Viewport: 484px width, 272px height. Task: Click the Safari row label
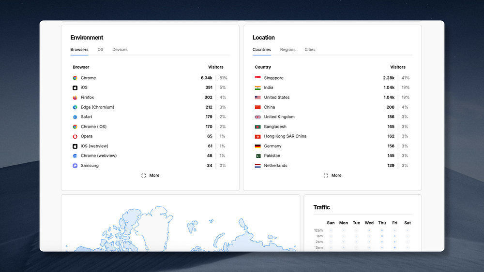click(87, 117)
